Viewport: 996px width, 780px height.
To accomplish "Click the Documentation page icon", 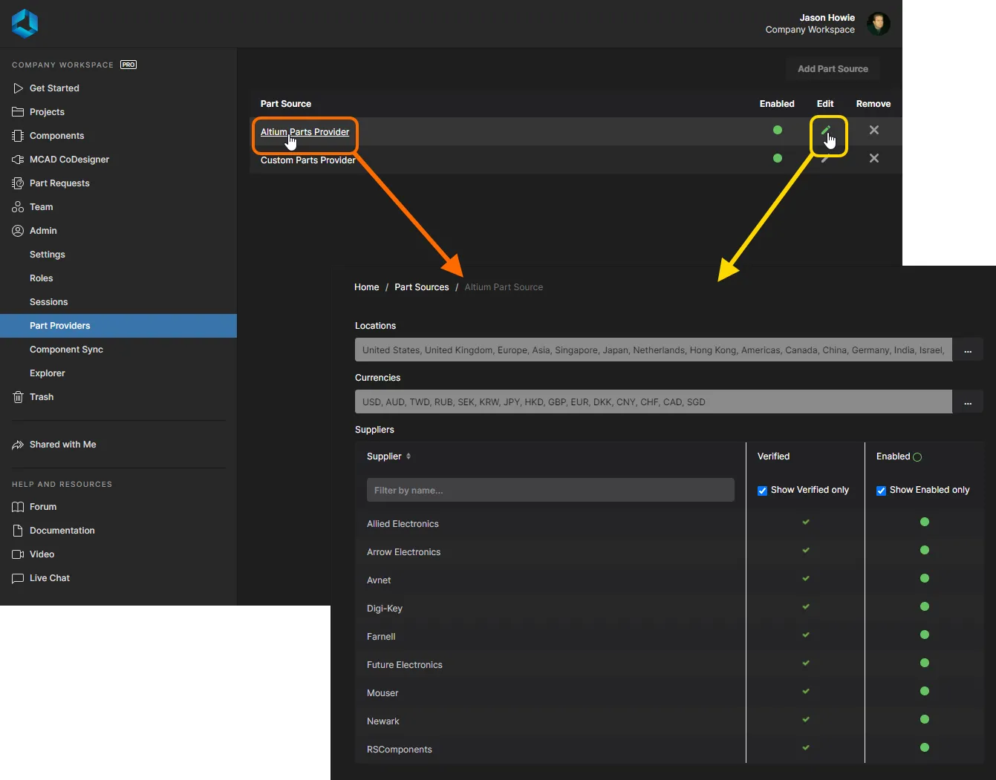I will [18, 531].
